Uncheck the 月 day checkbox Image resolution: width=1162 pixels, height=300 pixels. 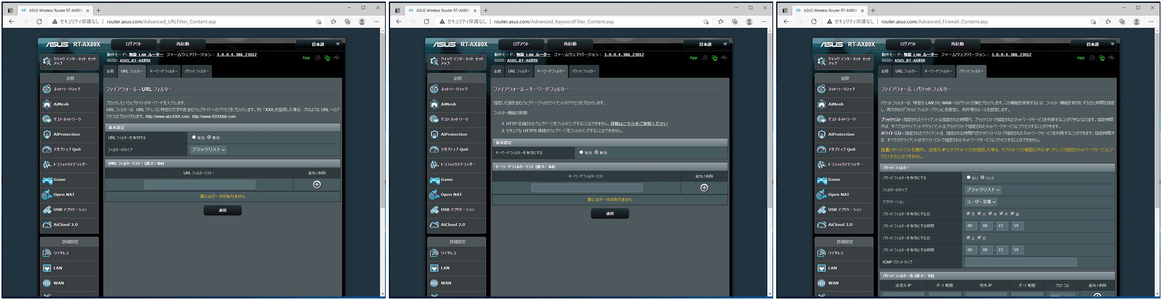(x=968, y=213)
